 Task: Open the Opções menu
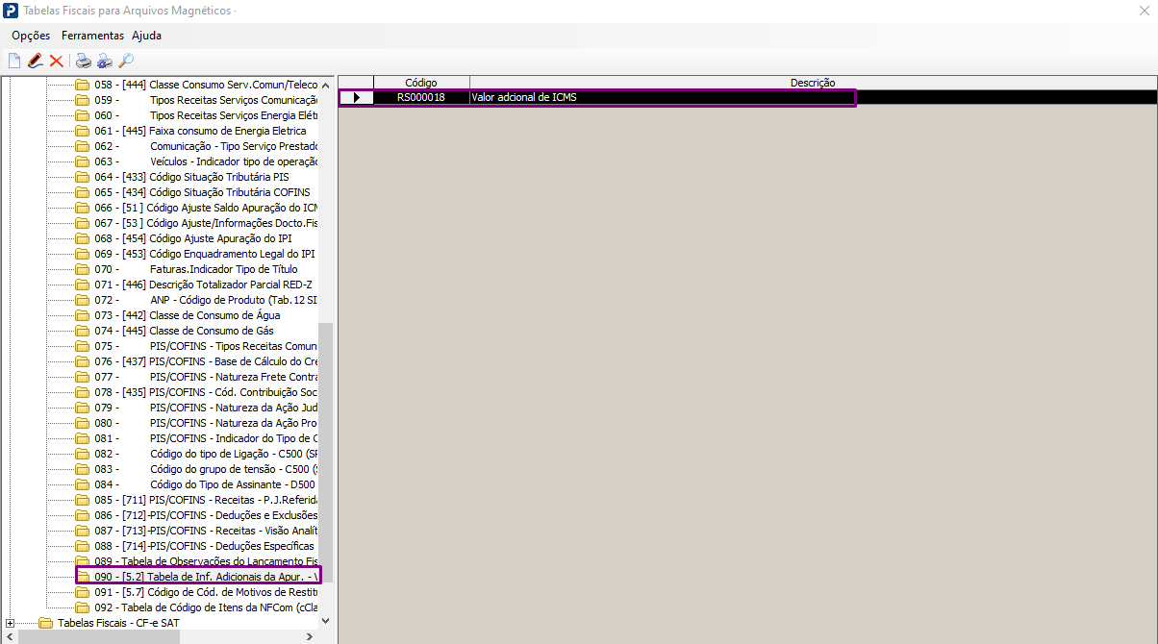click(x=31, y=36)
